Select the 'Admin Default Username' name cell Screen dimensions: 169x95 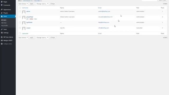67,11
